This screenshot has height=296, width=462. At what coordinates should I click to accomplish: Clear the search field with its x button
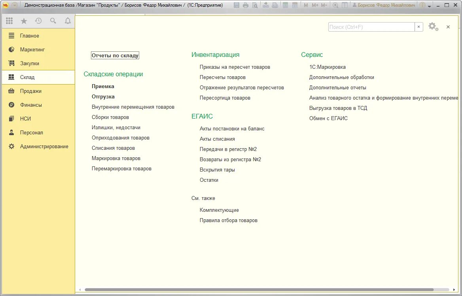click(x=418, y=27)
